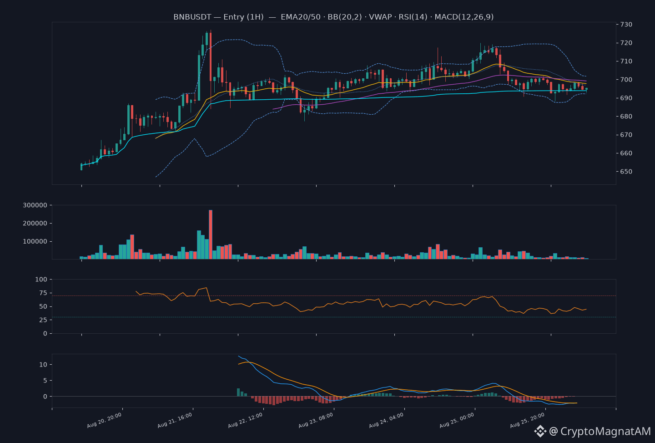Viewport: 655px width, 443px height.
Task: Click the RSI panel's 50 axis label
Action: 43,307
